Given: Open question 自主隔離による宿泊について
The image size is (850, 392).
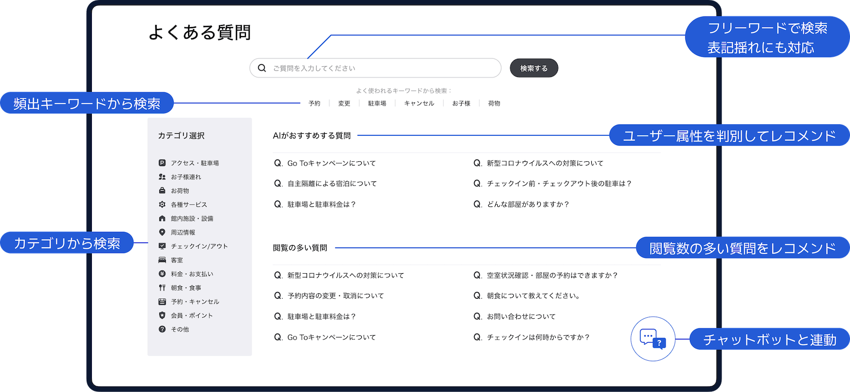Looking at the screenshot, I should tap(332, 184).
